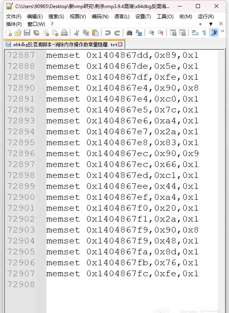
Task: Zoom out with the magnifier minus icon
Action: point(160,33)
